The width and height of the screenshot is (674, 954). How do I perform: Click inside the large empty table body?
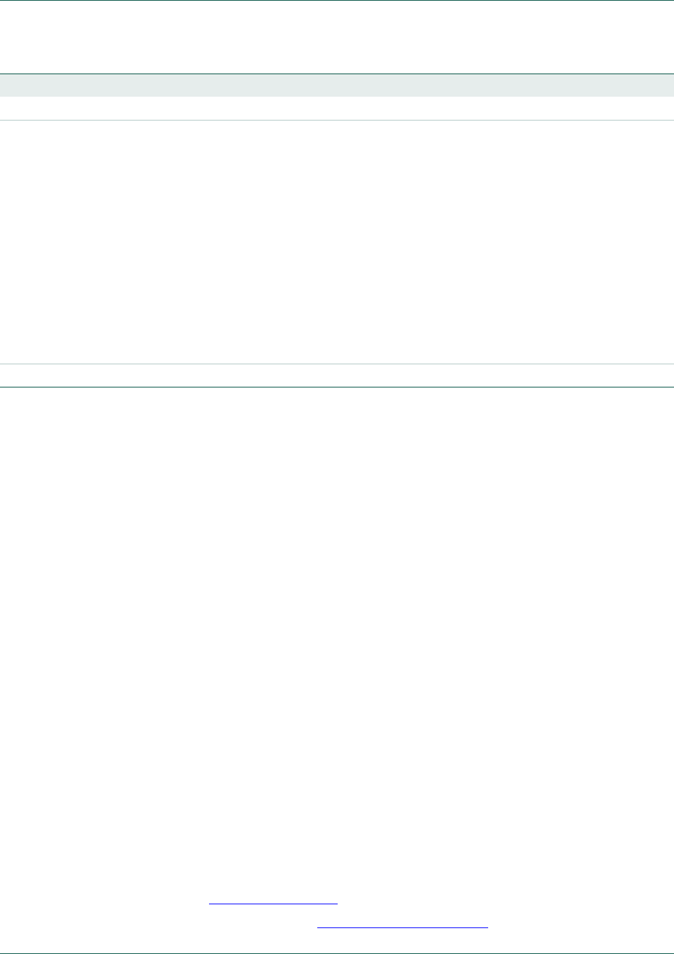pos(337,242)
